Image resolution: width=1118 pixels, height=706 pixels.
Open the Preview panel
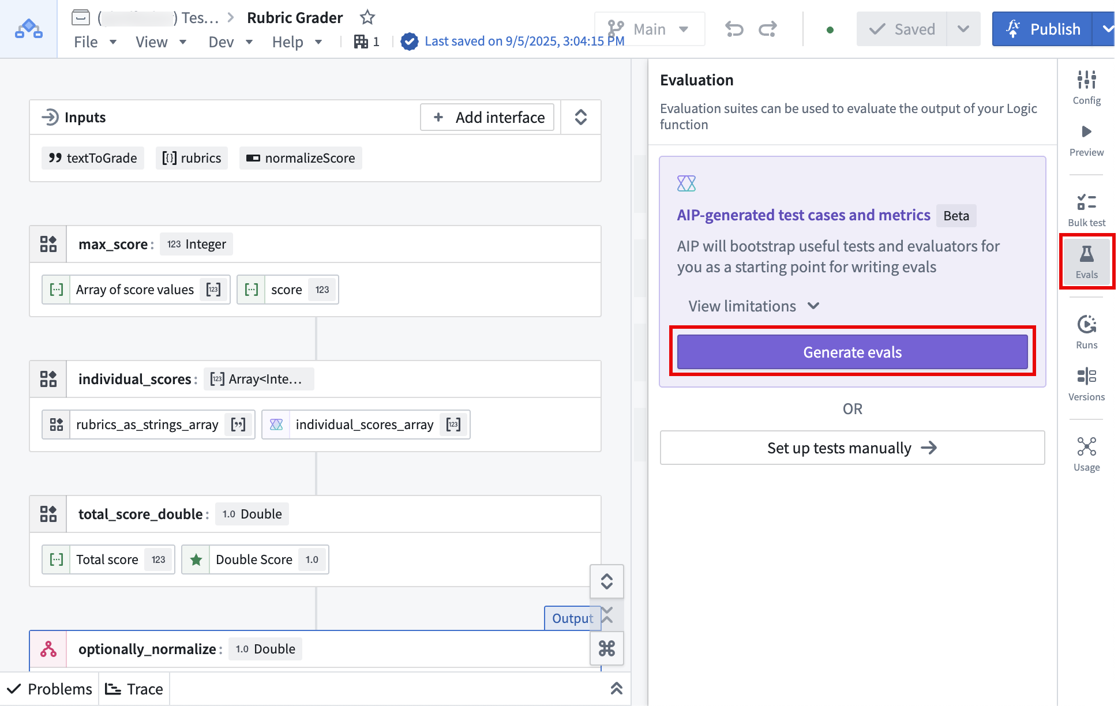(x=1086, y=138)
